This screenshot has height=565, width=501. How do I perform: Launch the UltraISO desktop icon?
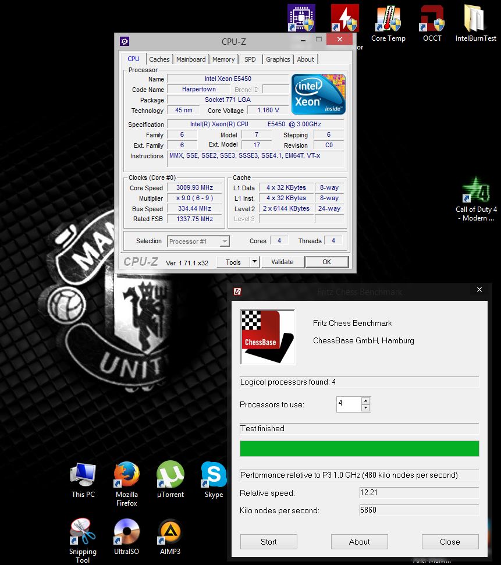126,532
